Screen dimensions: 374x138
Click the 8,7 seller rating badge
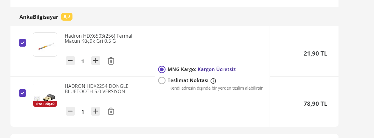coord(67,17)
